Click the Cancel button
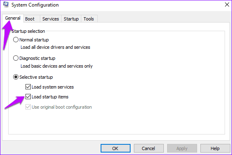Image resolution: width=232 pixels, height=155 pixels. pyautogui.click(x=149, y=148)
